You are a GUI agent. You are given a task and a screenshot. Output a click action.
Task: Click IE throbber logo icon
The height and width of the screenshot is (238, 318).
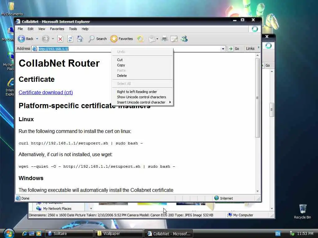click(255, 29)
